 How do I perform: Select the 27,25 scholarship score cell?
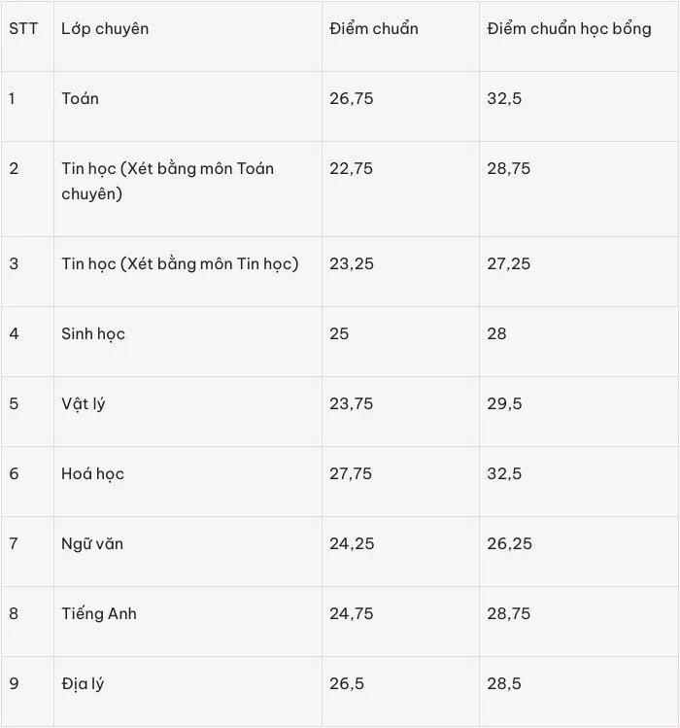click(579, 271)
